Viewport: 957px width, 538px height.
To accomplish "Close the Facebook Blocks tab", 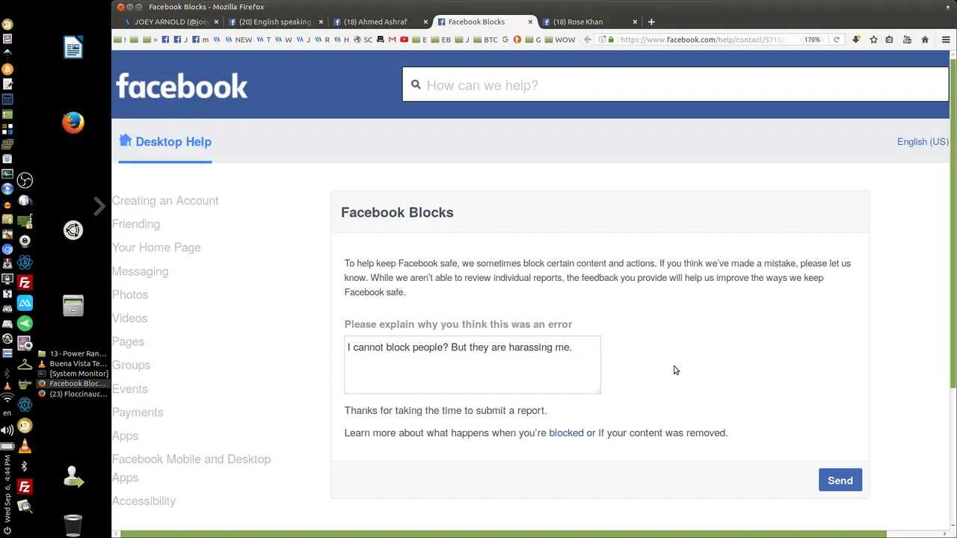I will click(530, 22).
